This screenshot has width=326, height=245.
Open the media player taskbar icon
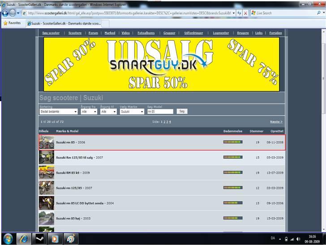54,238
